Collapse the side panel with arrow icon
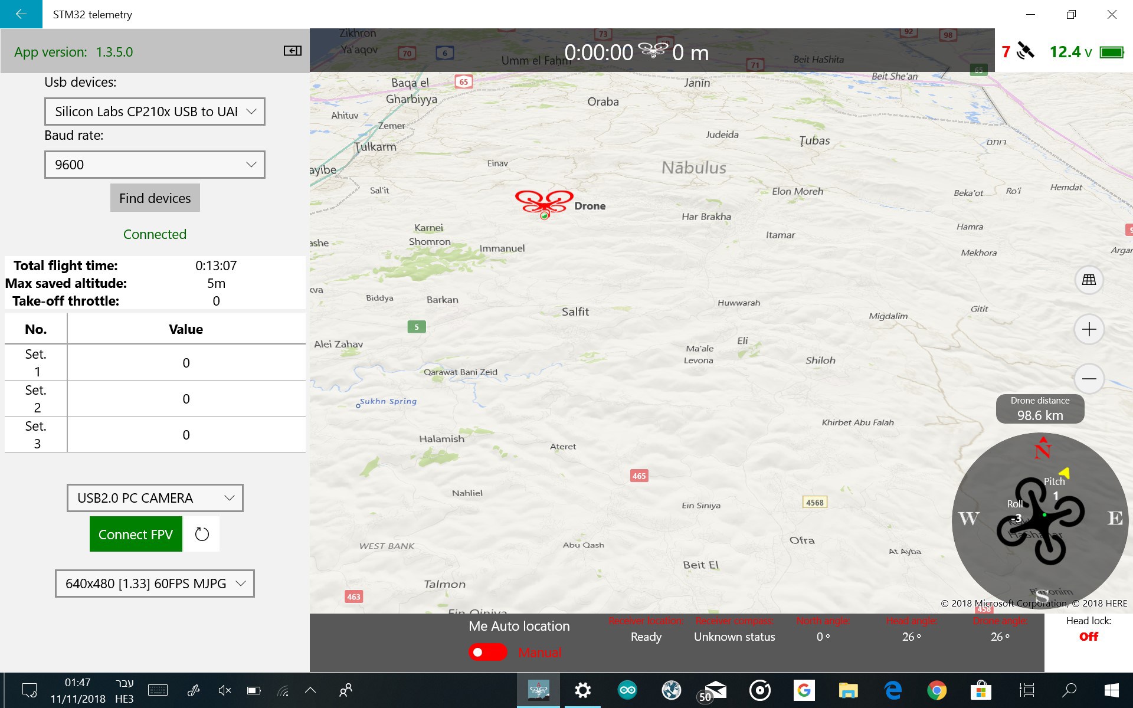Viewport: 1133px width, 708px height. click(x=293, y=51)
